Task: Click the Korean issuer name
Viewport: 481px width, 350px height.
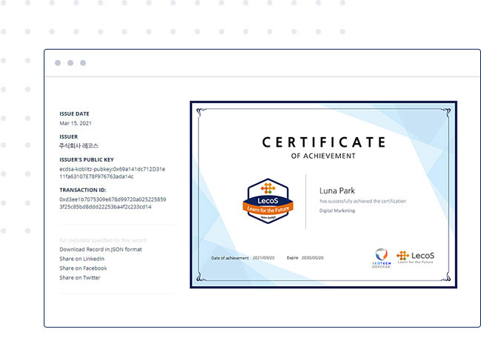Action: [79, 146]
